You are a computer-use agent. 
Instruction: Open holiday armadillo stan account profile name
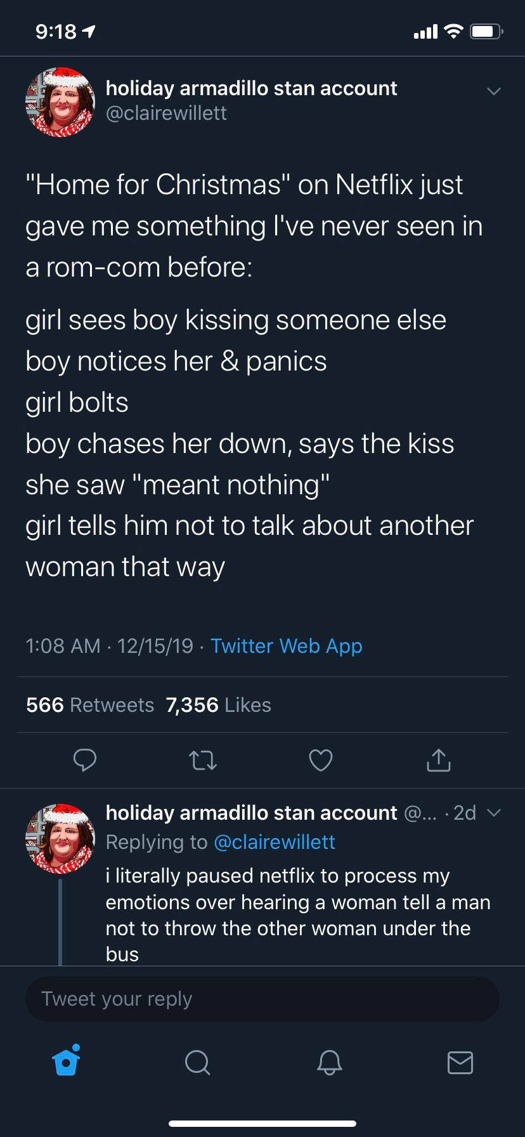[x=251, y=88]
